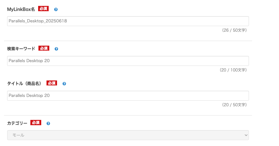
Task: Click the MyLinkBox名 field label
Action: click(21, 9)
